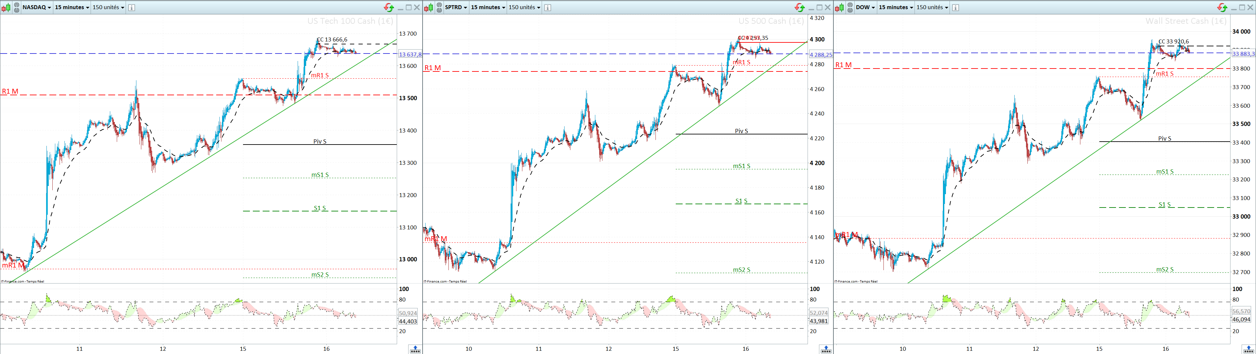This screenshot has height=354, width=1256.
Task: Open the 150 unités dropdown on DOW chart
Action: coord(932,7)
